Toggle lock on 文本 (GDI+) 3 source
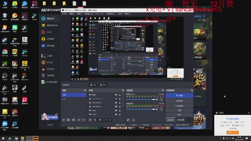Viewport: 251px width, 141px height. point(120,99)
